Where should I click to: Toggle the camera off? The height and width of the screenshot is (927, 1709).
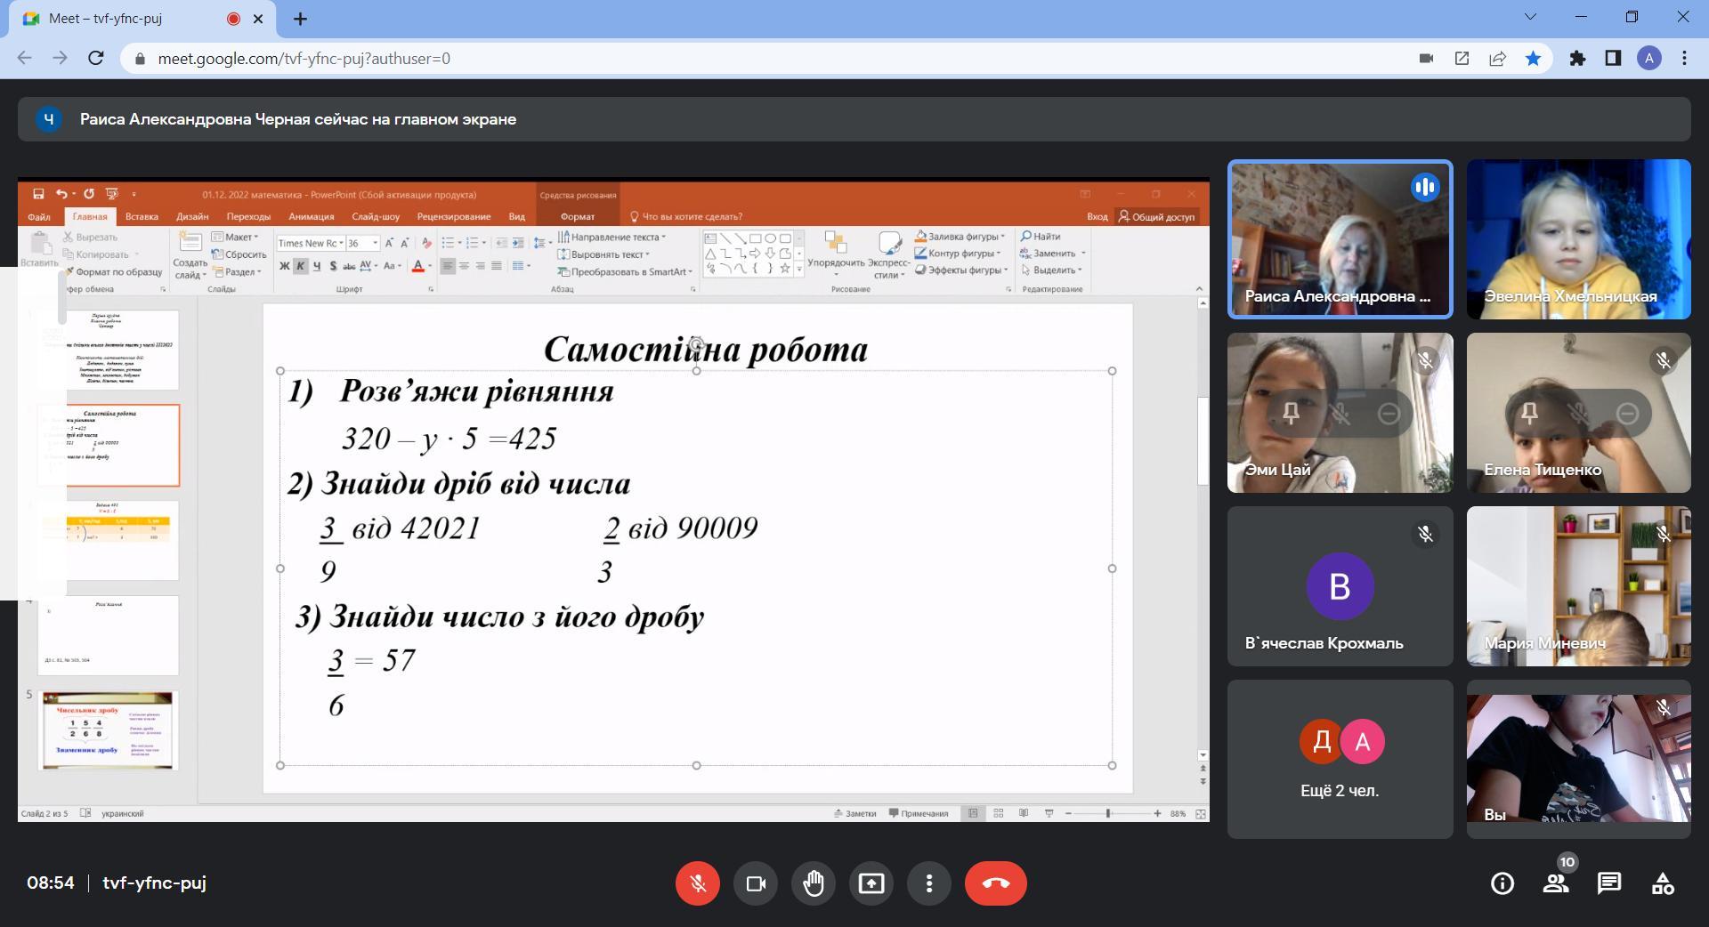pyautogui.click(x=755, y=883)
